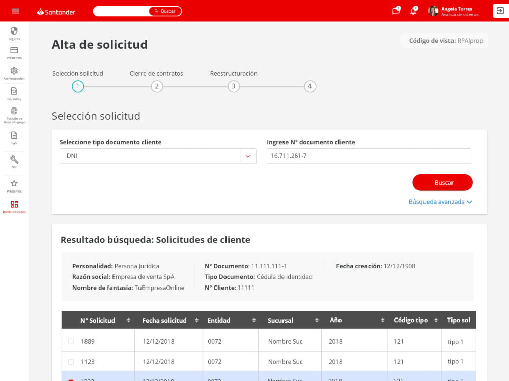Click Razón social Empresa de venta SpA
Image resolution: width=509 pixels, height=381 pixels.
coord(123,277)
